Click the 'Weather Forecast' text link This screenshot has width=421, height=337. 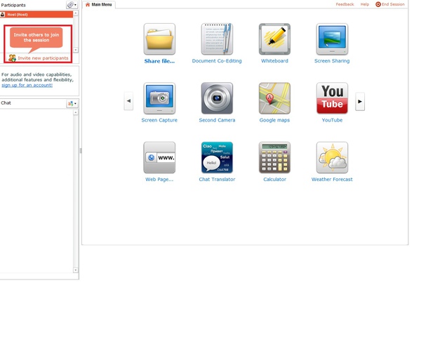[x=332, y=179]
